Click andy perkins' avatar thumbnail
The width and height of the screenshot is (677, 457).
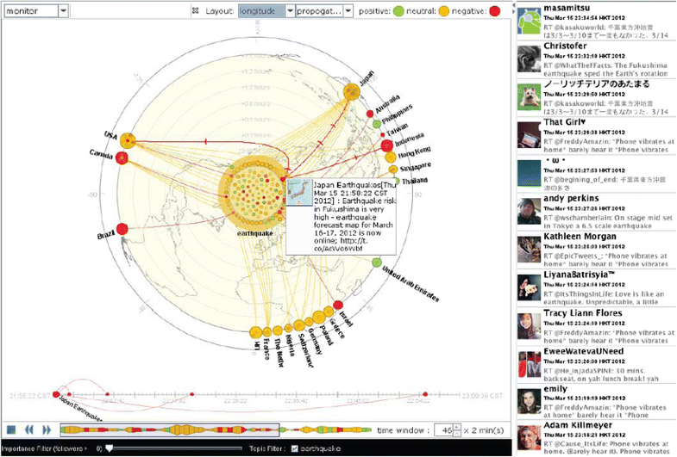529,212
